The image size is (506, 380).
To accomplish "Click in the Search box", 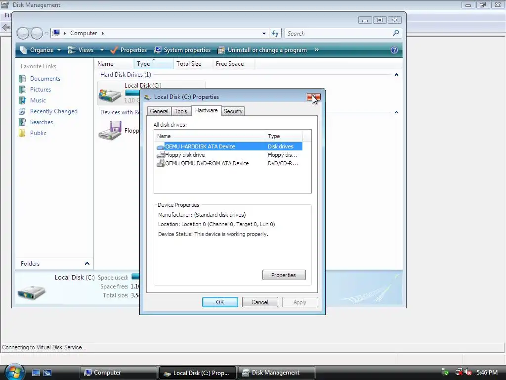I will (x=338, y=33).
